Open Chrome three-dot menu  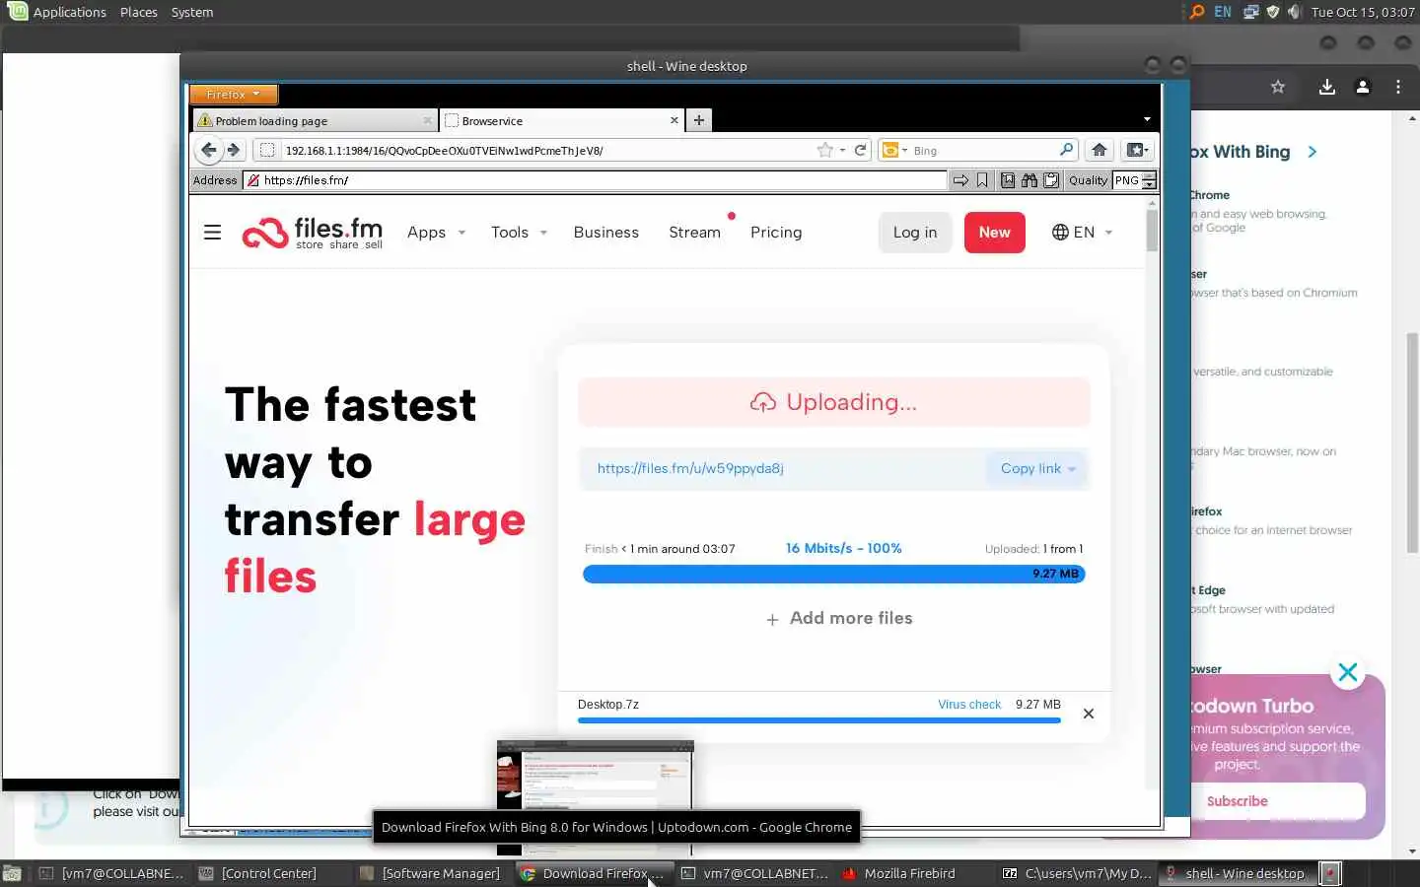pos(1398,87)
